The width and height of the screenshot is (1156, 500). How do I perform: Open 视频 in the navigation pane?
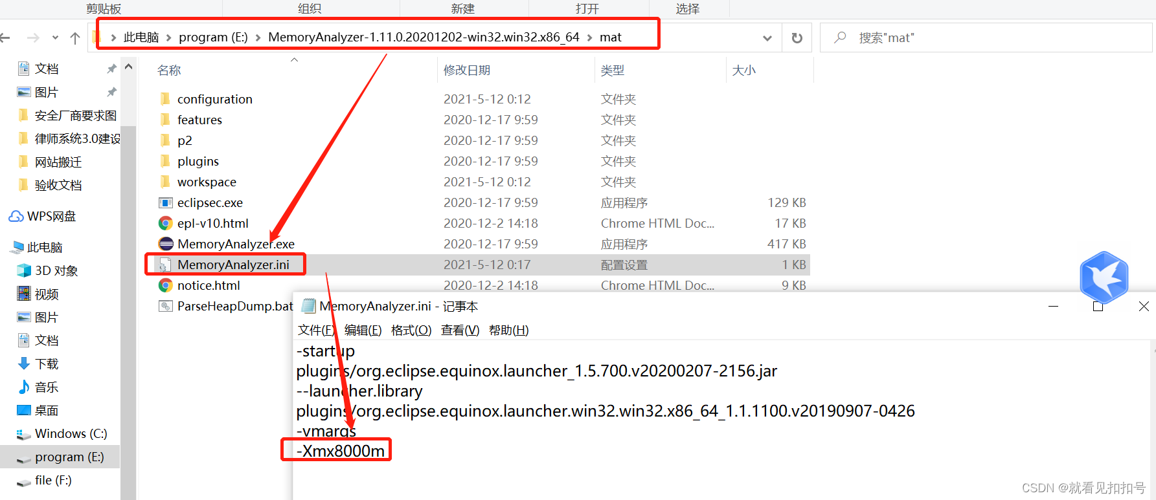(x=38, y=294)
